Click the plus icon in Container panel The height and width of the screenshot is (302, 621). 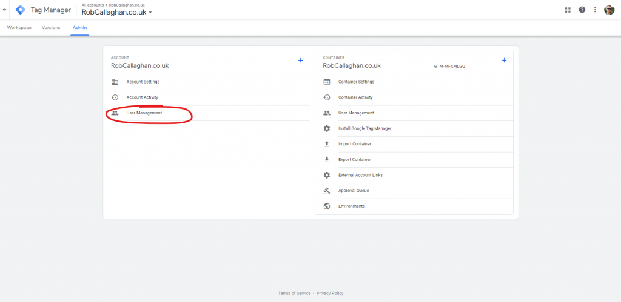[x=504, y=60]
